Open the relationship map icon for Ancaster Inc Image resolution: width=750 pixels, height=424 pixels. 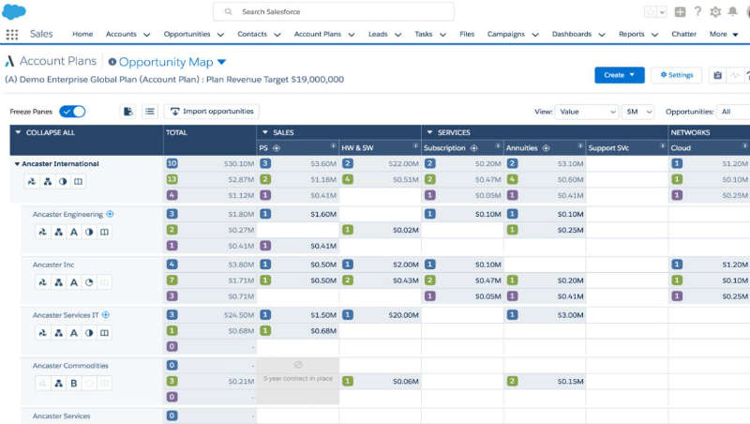42,282
